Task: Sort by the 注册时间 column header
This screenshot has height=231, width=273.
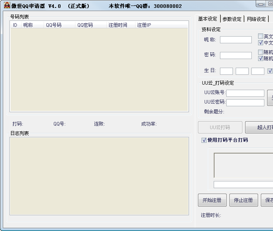Action: (121, 25)
